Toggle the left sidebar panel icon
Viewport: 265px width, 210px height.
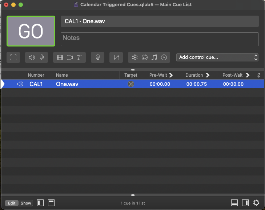point(40,203)
